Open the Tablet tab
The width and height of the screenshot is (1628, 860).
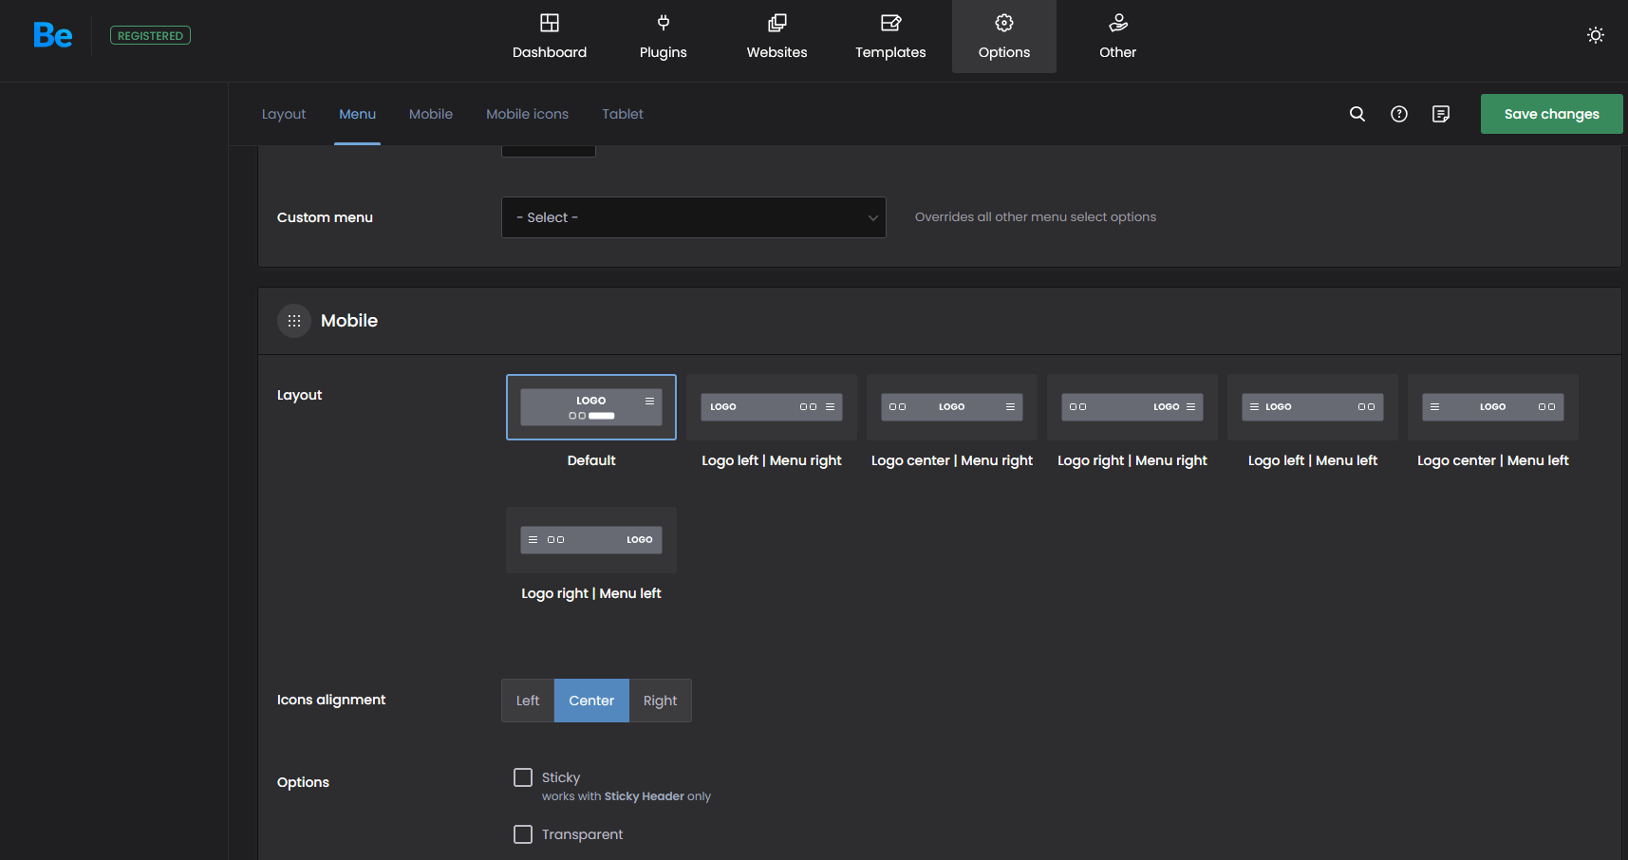623,114
